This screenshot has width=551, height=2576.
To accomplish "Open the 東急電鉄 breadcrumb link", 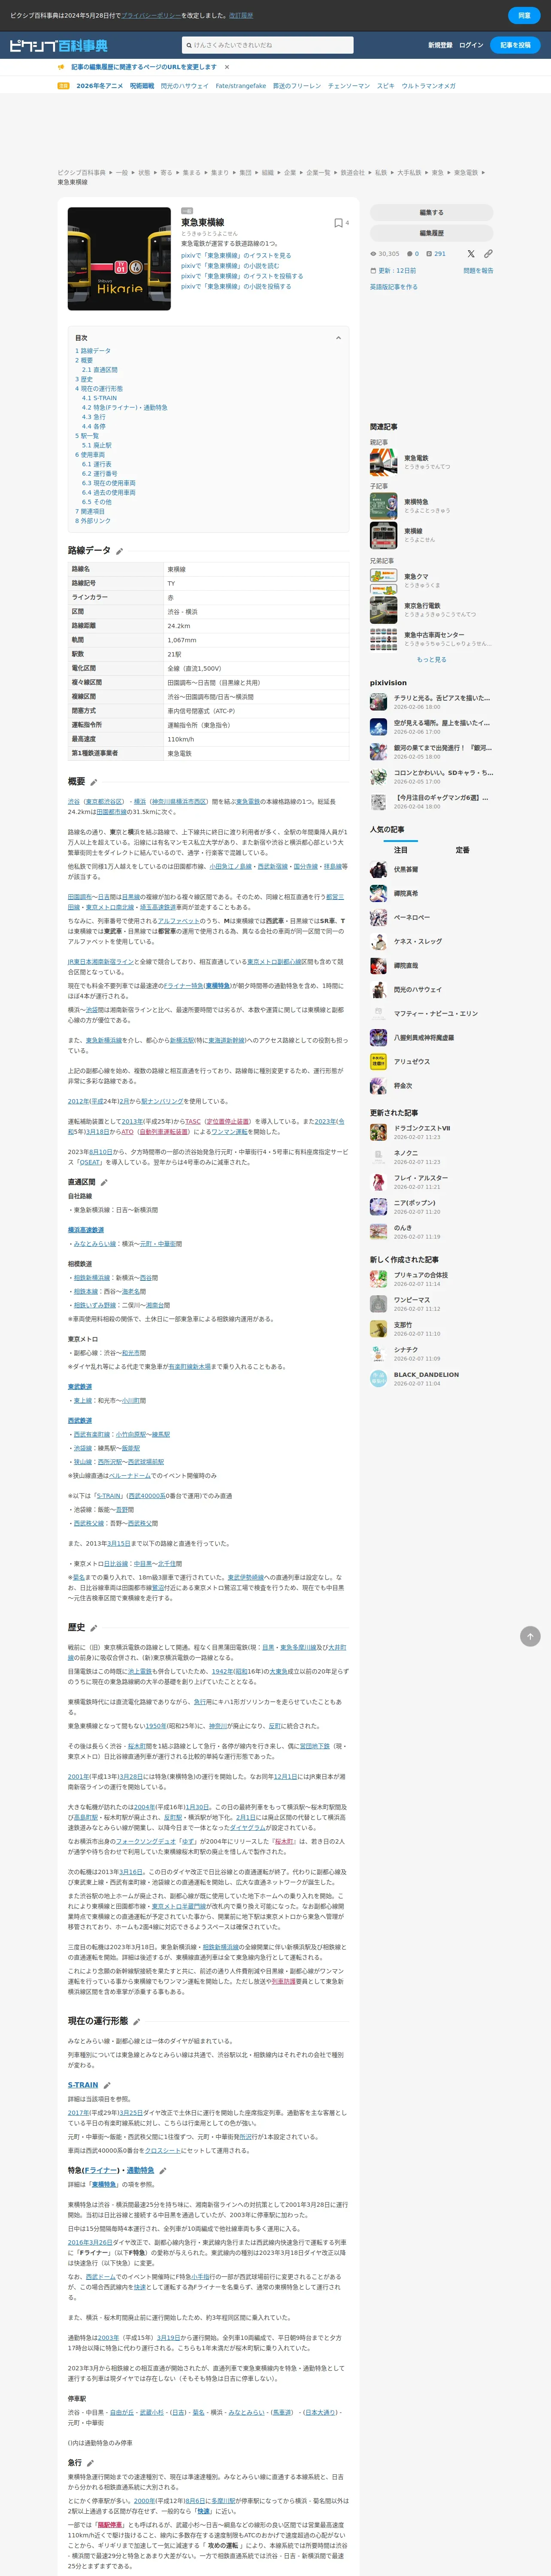I will 465,173.
